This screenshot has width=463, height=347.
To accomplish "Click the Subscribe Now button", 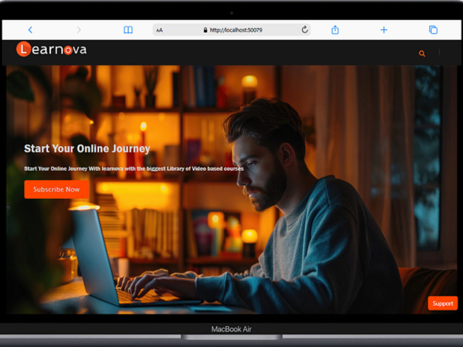I will coord(56,189).
